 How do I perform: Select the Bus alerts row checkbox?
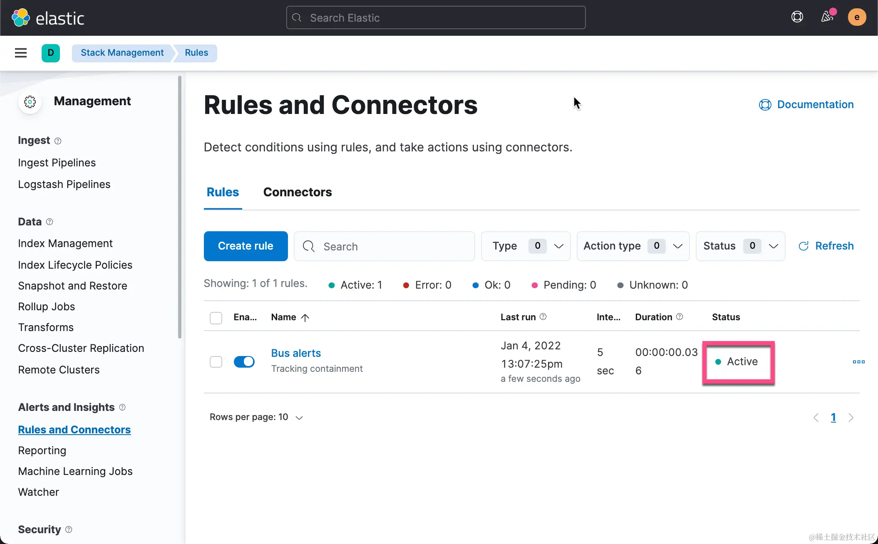coord(216,362)
